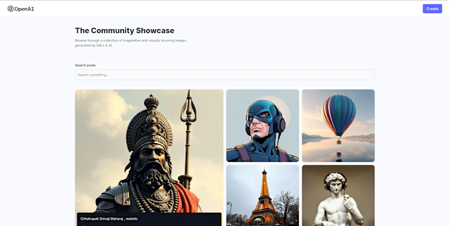Click the striped balloon envelope in photo

point(339,115)
